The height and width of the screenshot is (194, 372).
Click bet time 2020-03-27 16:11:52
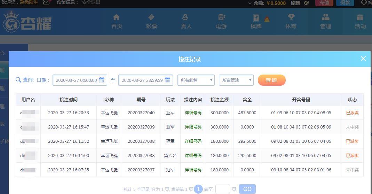pyautogui.click(x=68, y=141)
